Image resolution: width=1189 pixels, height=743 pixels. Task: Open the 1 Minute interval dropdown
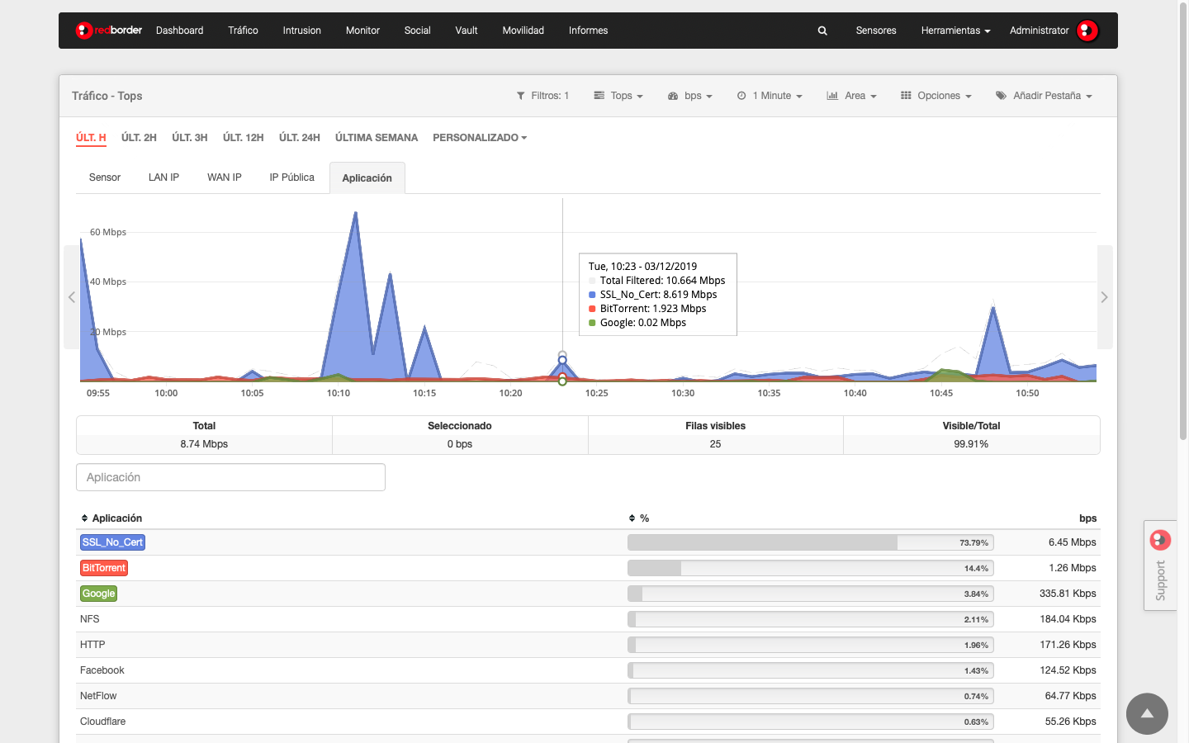[x=770, y=96]
